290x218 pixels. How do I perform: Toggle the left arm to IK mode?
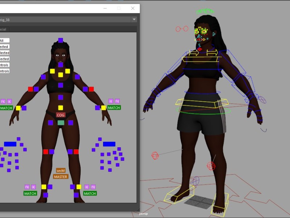point(9,102)
